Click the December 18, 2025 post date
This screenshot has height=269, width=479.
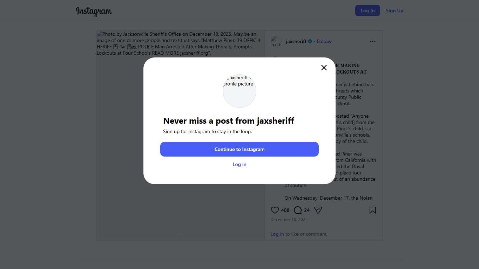coord(289,220)
